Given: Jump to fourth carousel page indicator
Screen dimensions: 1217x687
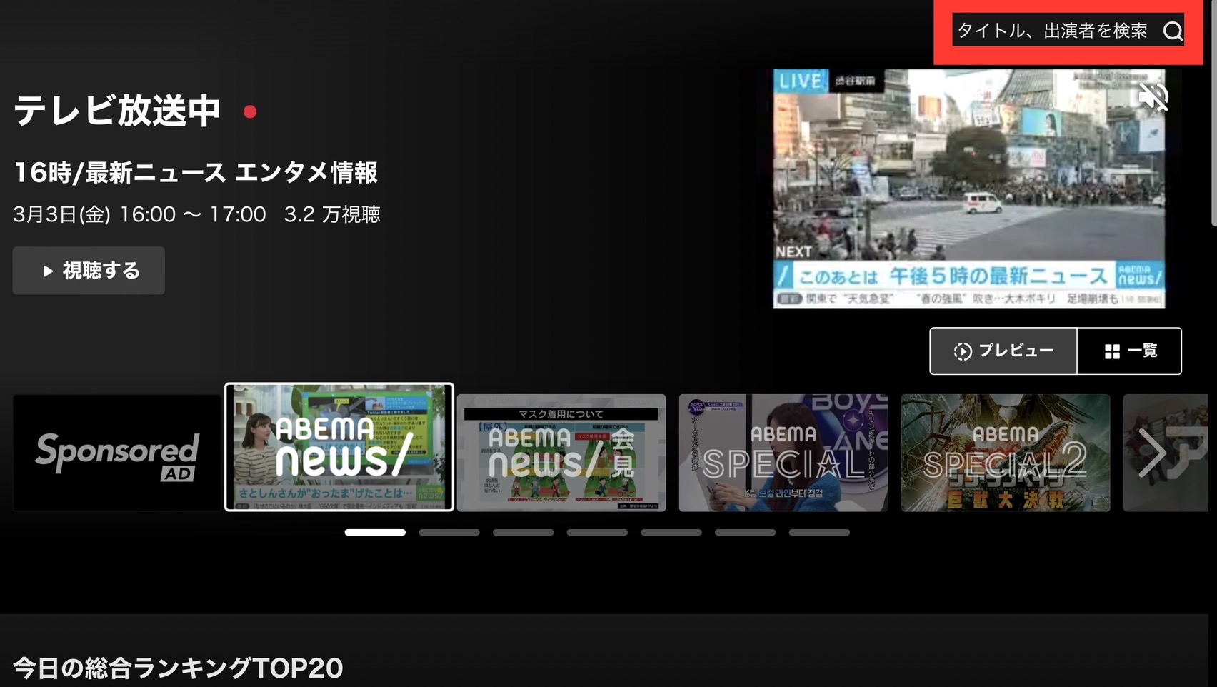Looking at the screenshot, I should click(x=597, y=532).
